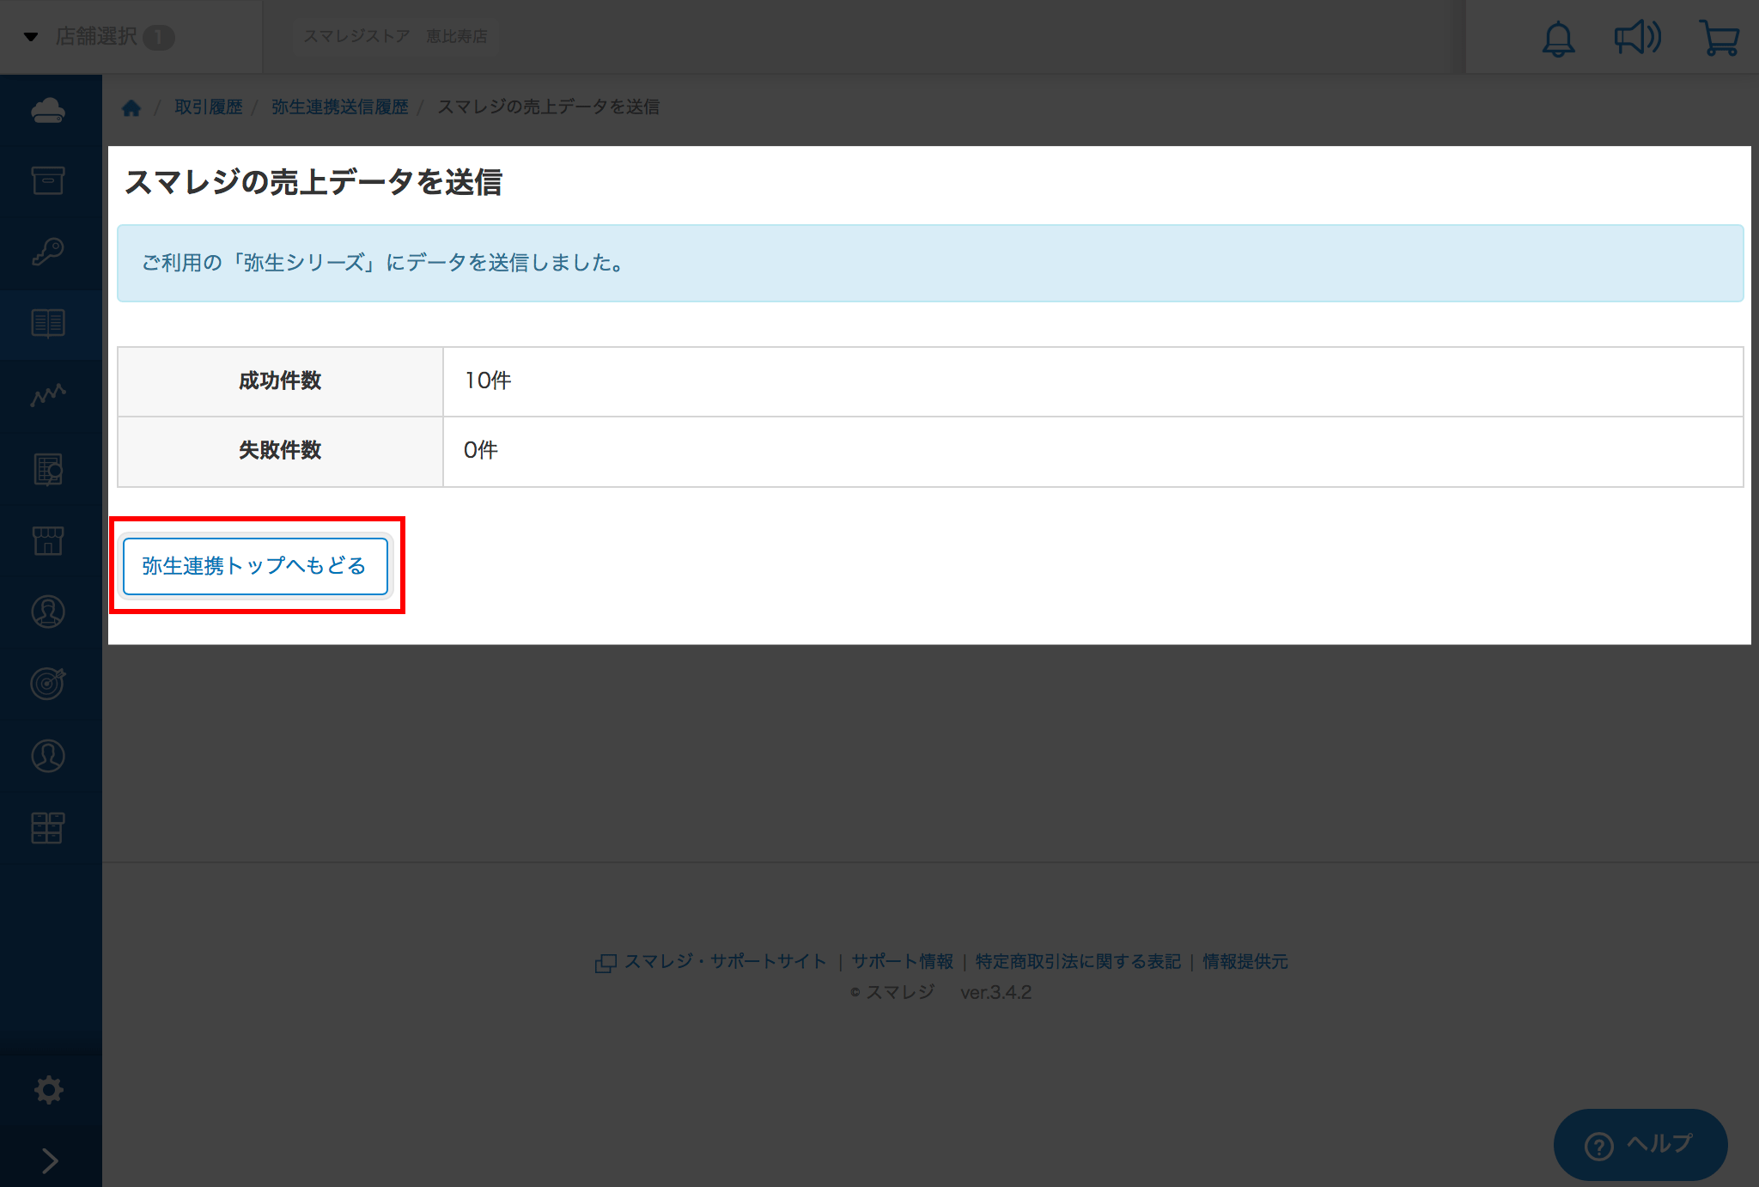Open the ヘルプ help button
The image size is (1759, 1187).
(1640, 1145)
